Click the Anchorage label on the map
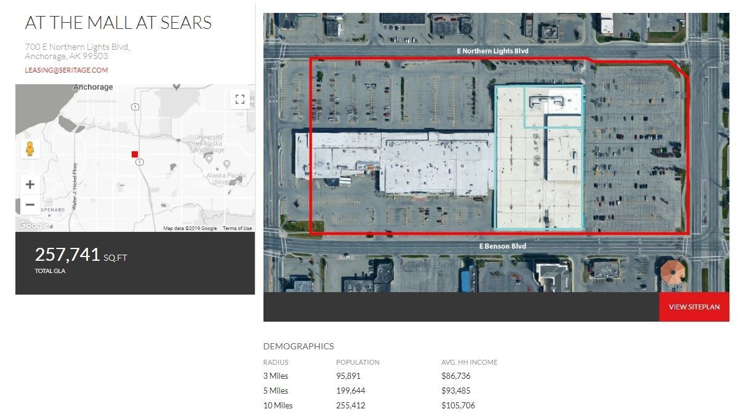The height and width of the screenshot is (417, 743). pos(93,87)
